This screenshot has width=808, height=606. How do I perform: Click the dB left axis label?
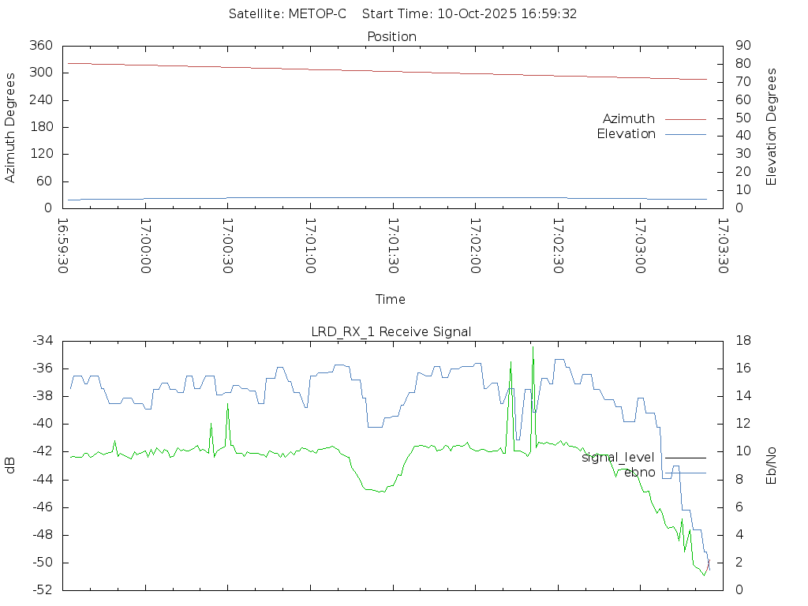[10, 466]
